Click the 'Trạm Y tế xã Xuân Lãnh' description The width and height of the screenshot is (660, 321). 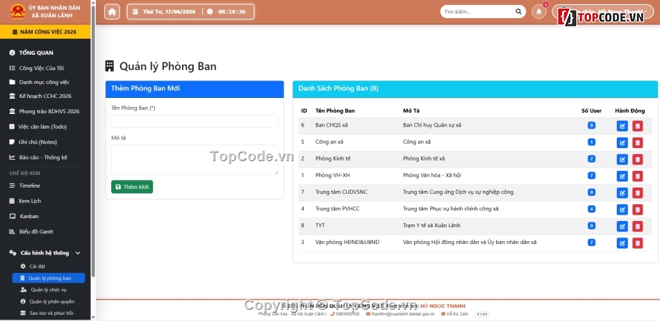pyautogui.click(x=431, y=226)
